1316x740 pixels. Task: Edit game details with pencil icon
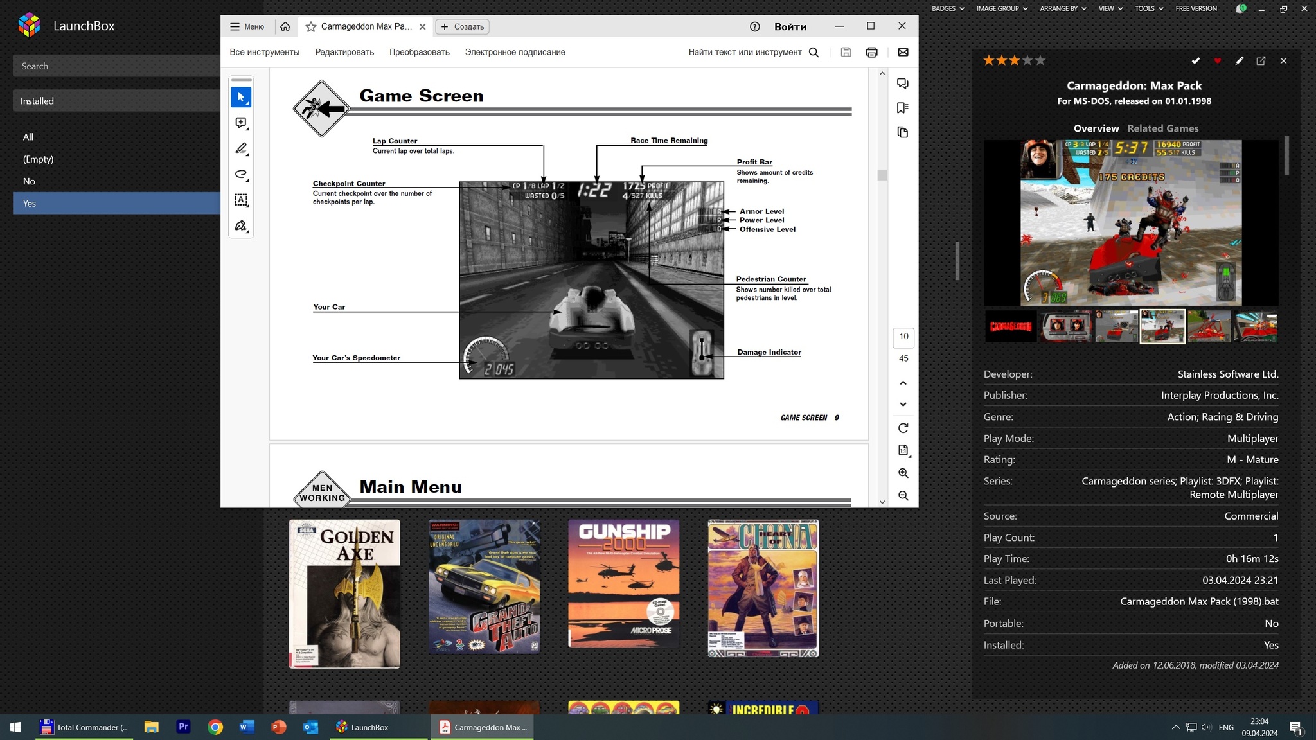click(1239, 60)
